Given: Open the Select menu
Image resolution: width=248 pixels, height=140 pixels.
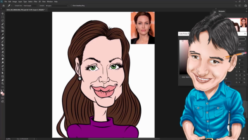Looking at the screenshot, I should pos(30,2).
